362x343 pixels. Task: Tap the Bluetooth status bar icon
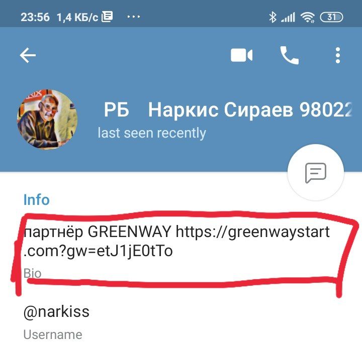pyautogui.click(x=273, y=17)
